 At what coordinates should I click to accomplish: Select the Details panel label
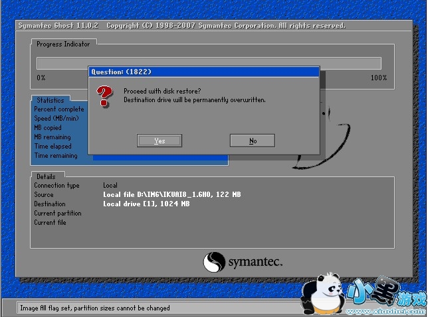click(46, 177)
